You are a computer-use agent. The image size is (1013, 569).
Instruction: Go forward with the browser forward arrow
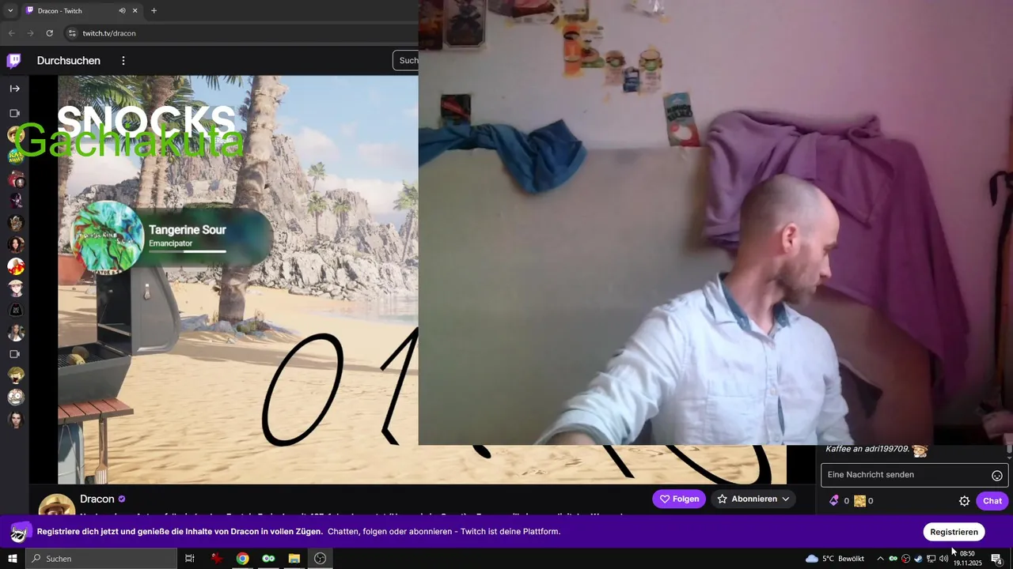pos(30,33)
